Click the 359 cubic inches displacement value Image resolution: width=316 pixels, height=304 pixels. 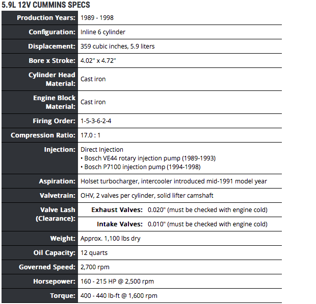point(117,46)
